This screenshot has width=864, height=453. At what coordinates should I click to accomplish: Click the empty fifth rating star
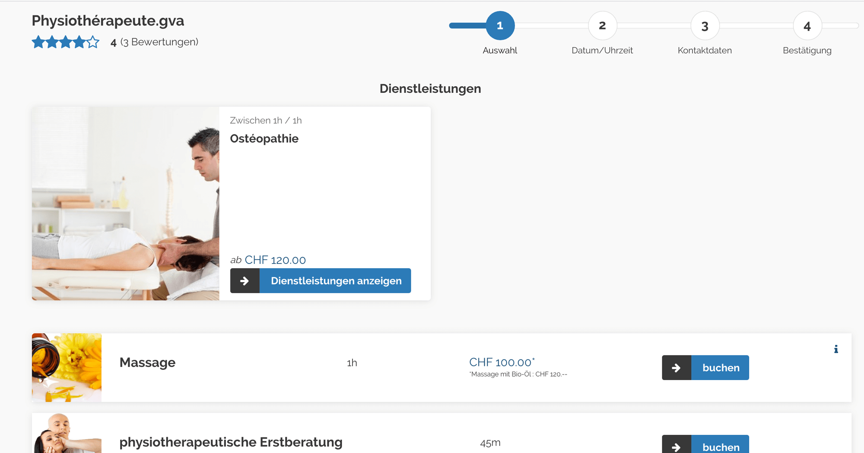point(93,42)
